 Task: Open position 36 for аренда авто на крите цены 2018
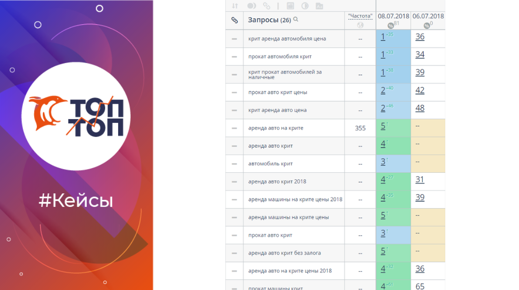tap(420, 269)
